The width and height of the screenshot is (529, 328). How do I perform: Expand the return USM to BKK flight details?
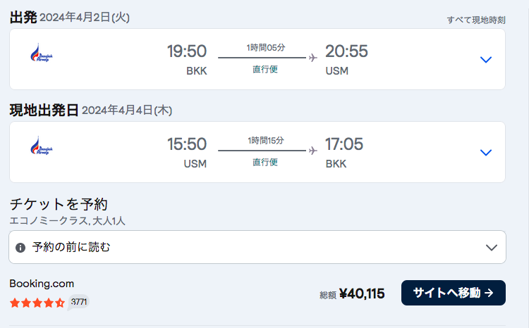pos(485,153)
